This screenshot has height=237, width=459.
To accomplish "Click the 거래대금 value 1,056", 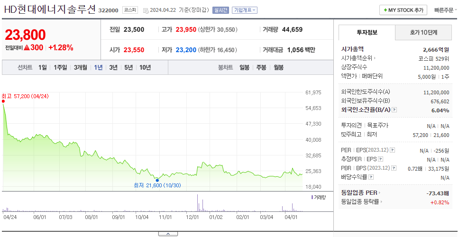I will tap(295, 50).
